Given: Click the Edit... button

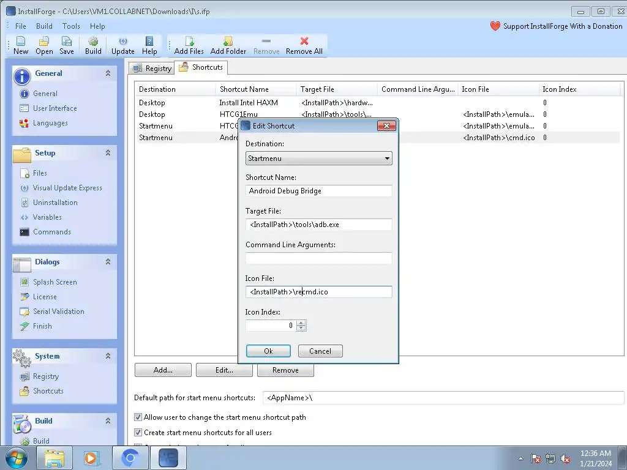Looking at the screenshot, I should [224, 370].
